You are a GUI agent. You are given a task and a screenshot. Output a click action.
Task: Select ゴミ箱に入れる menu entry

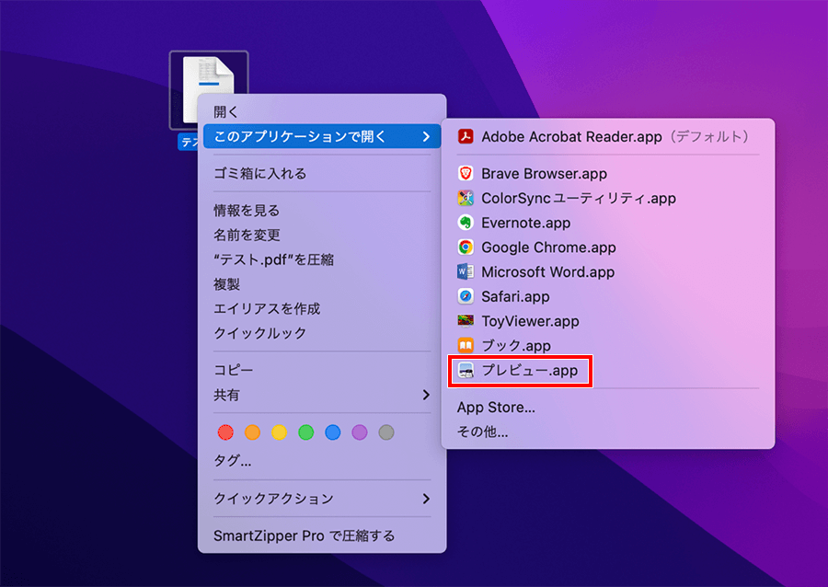(x=322, y=173)
